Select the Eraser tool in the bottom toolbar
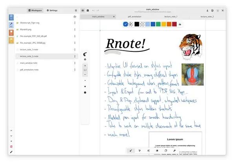The image size is (234, 164). point(157,151)
